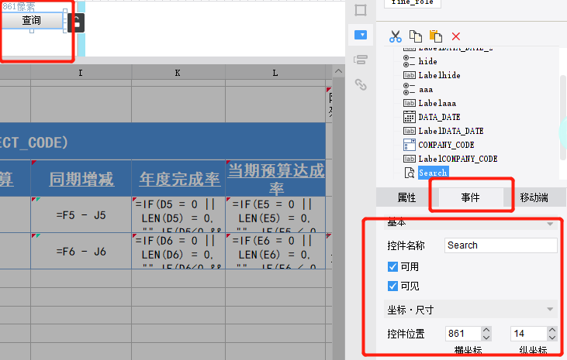Open the hyperlink chain sidebar icon

point(361,84)
